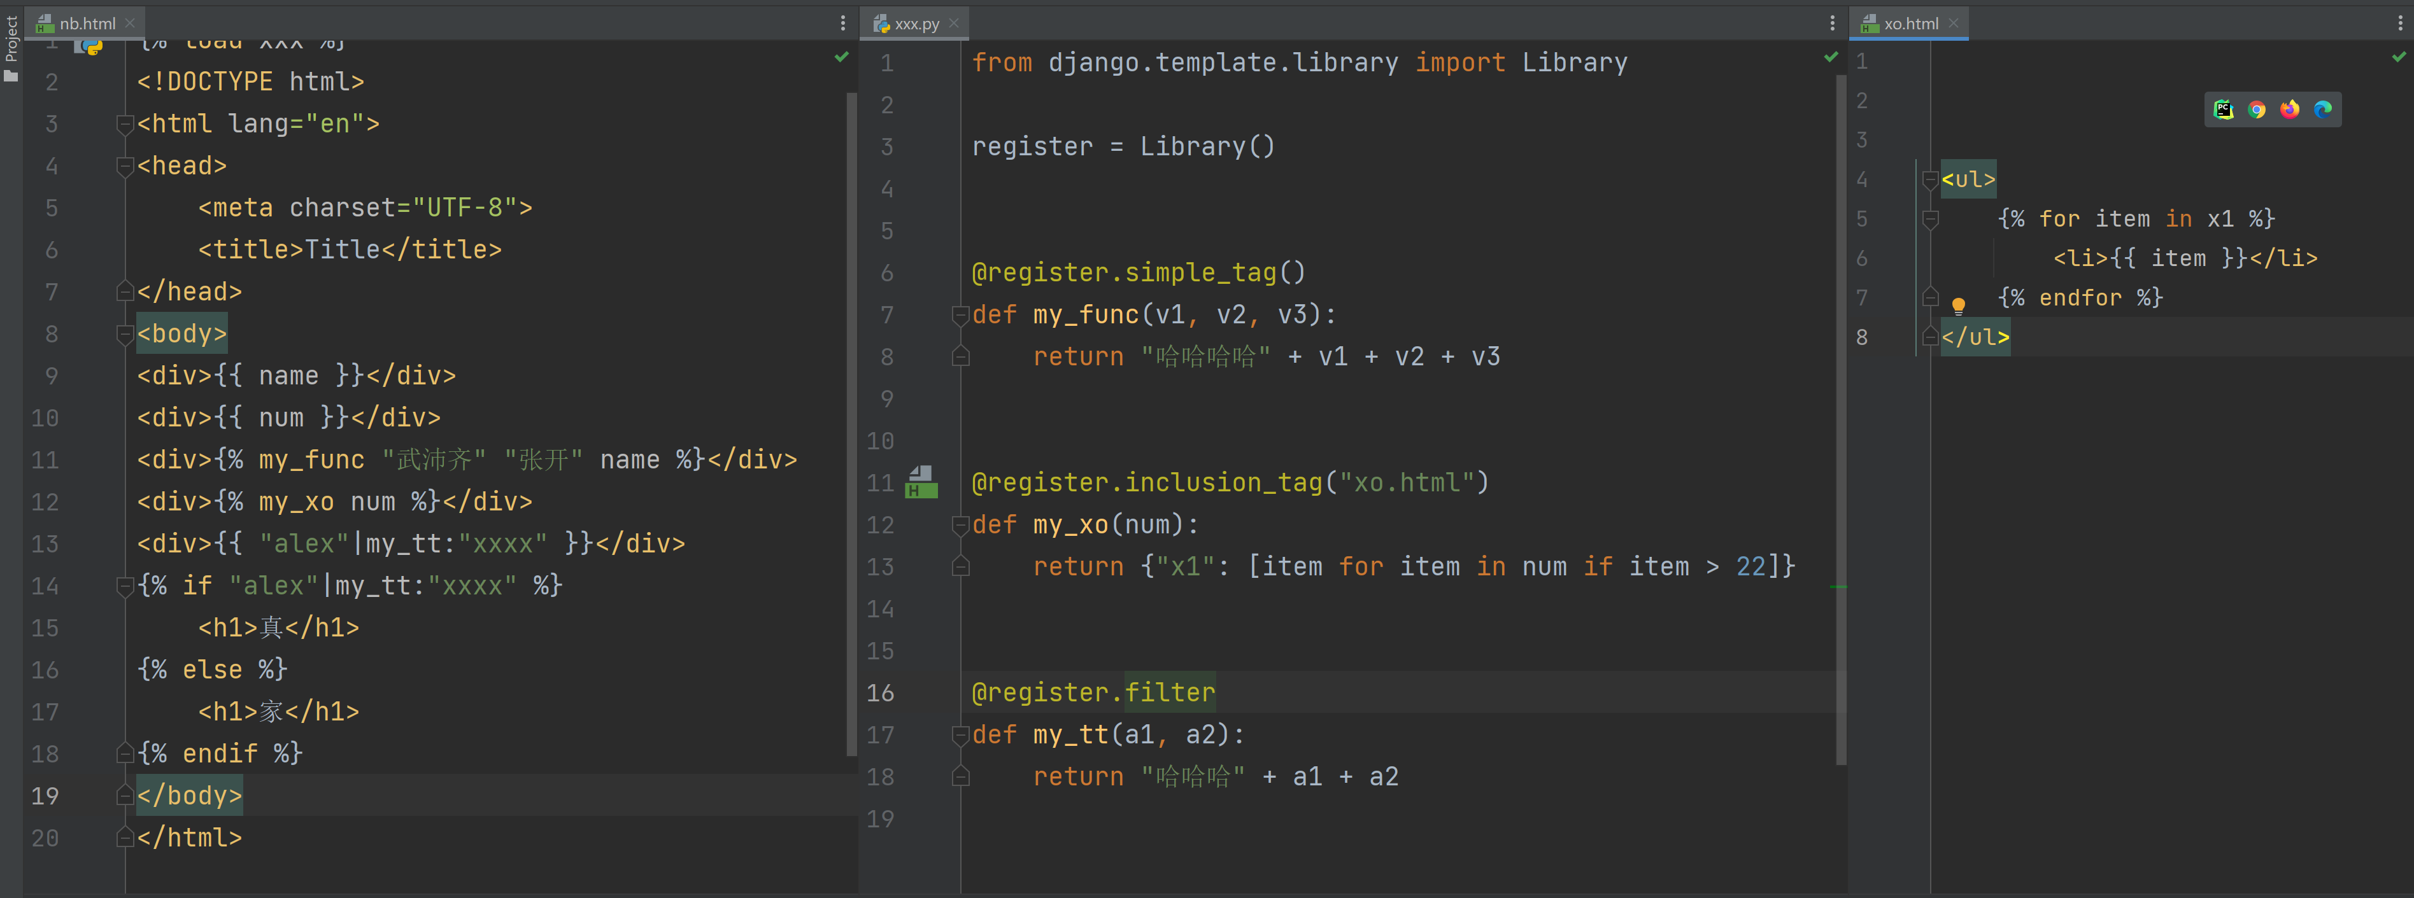Click the Python gutter icon on line 1 of nb.html
Image resolution: width=2414 pixels, height=898 pixels.
(x=89, y=46)
